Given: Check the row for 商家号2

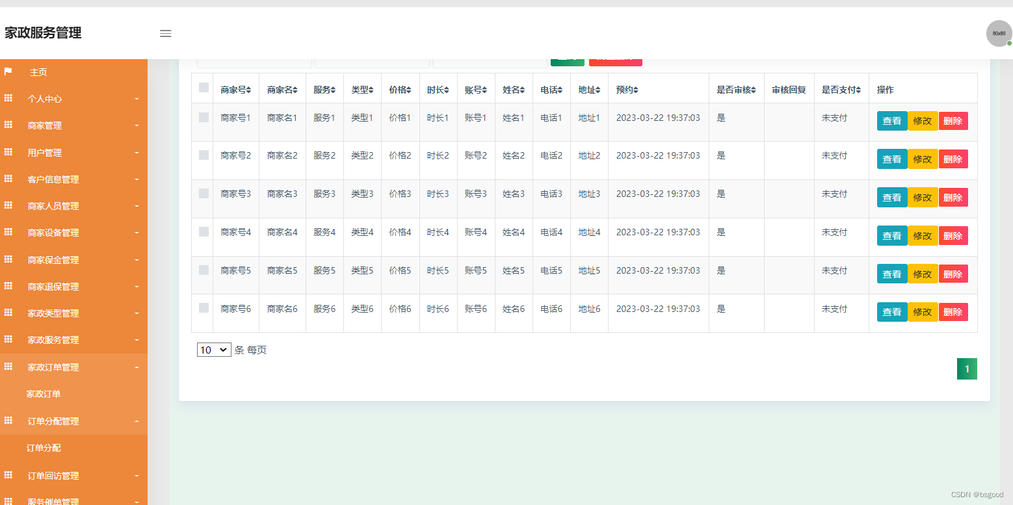Looking at the screenshot, I should click(204, 155).
